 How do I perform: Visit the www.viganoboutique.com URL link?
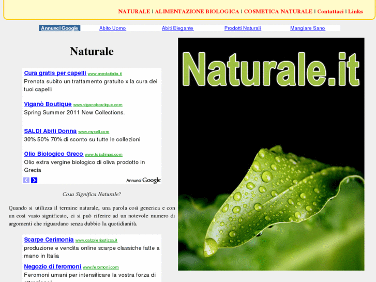click(98, 105)
